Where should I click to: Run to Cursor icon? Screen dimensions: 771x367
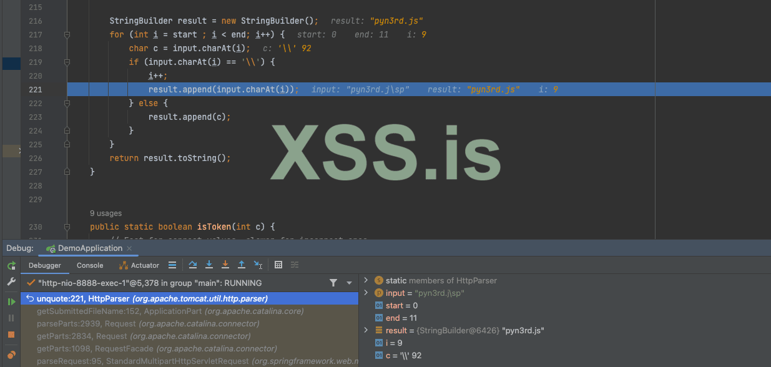258,265
